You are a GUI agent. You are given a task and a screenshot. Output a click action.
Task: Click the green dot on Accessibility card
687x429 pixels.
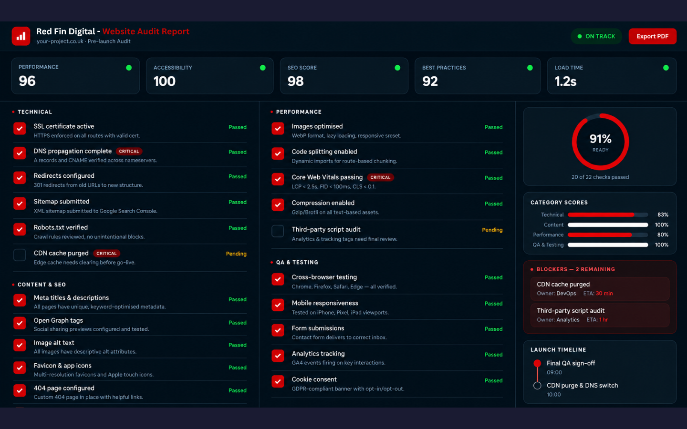pos(263,68)
